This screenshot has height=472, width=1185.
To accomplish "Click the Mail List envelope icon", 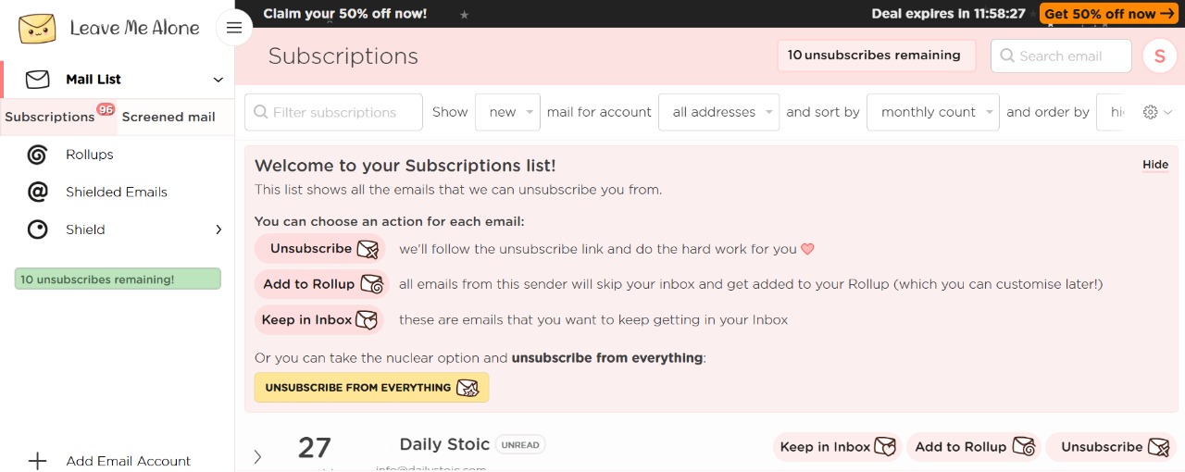I will coord(37,80).
